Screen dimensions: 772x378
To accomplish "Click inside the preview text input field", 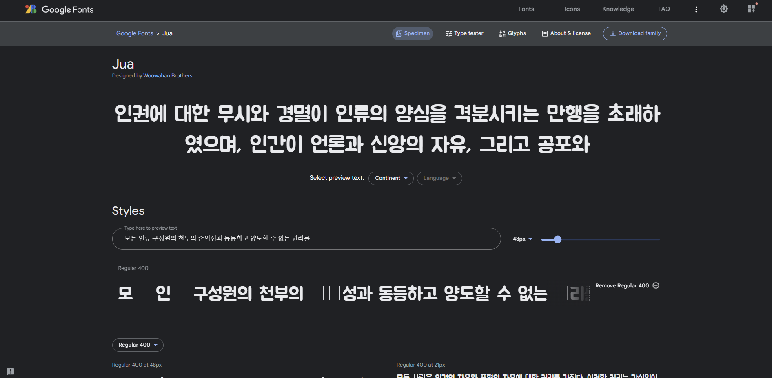I will click(306, 239).
